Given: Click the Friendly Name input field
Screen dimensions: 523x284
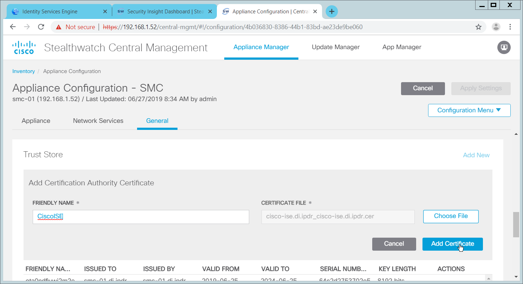Looking at the screenshot, I should click(x=141, y=217).
